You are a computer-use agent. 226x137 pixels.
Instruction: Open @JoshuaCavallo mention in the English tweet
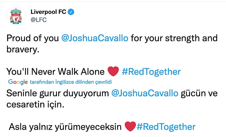[x=95, y=38]
